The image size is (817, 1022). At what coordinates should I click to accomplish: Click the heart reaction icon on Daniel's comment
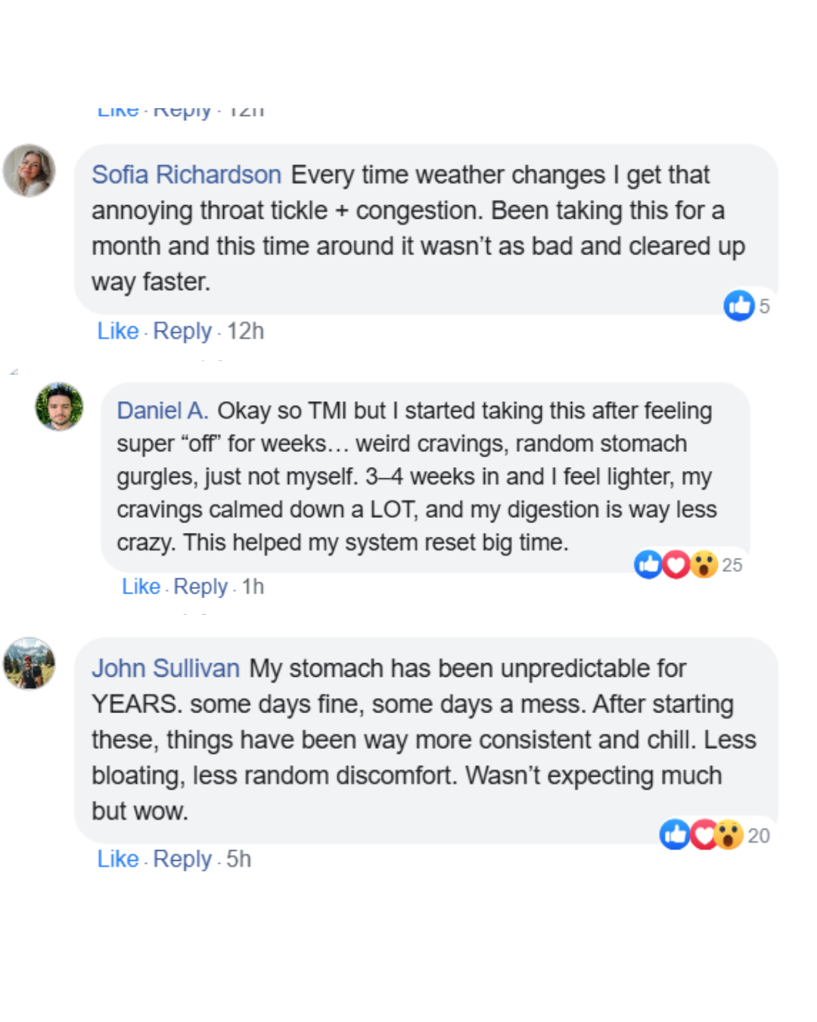676,564
